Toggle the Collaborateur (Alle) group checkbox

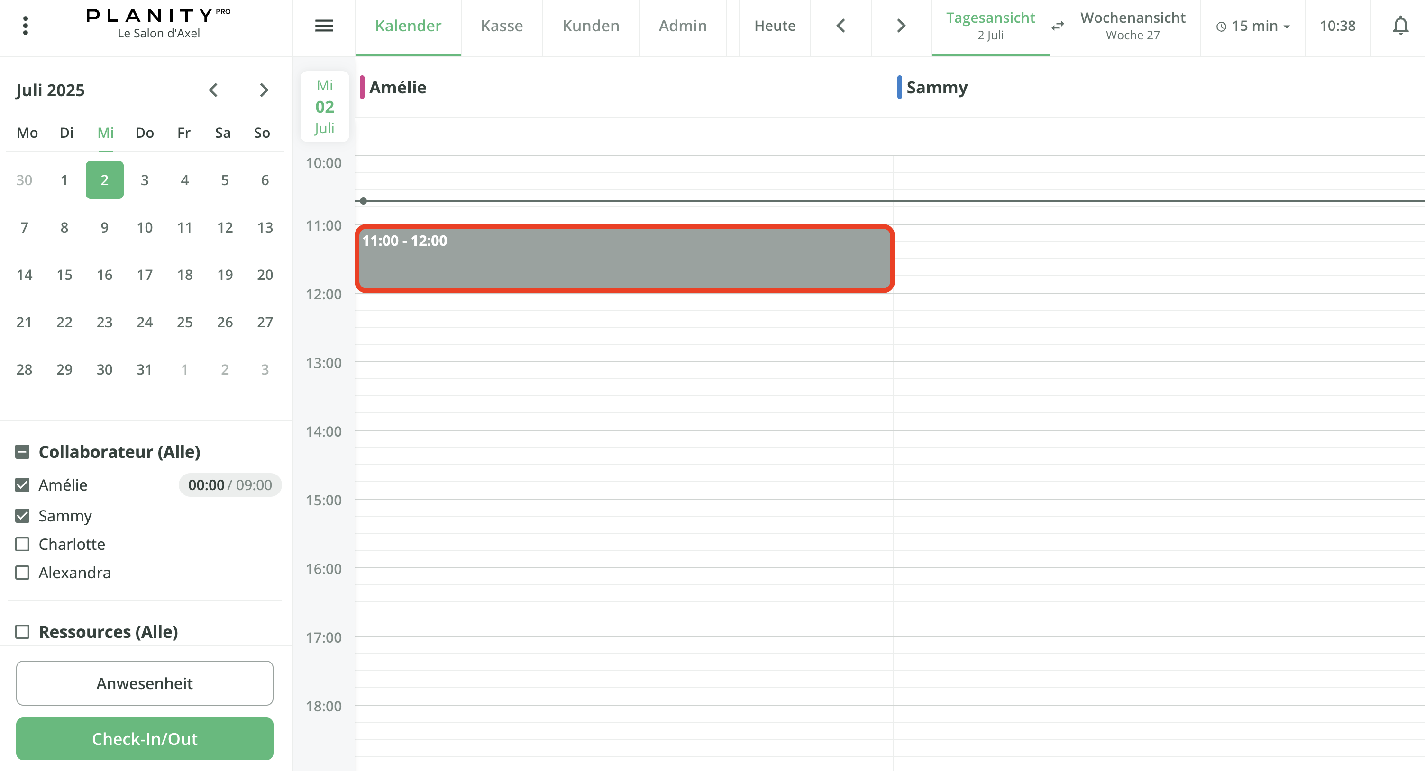[22, 451]
